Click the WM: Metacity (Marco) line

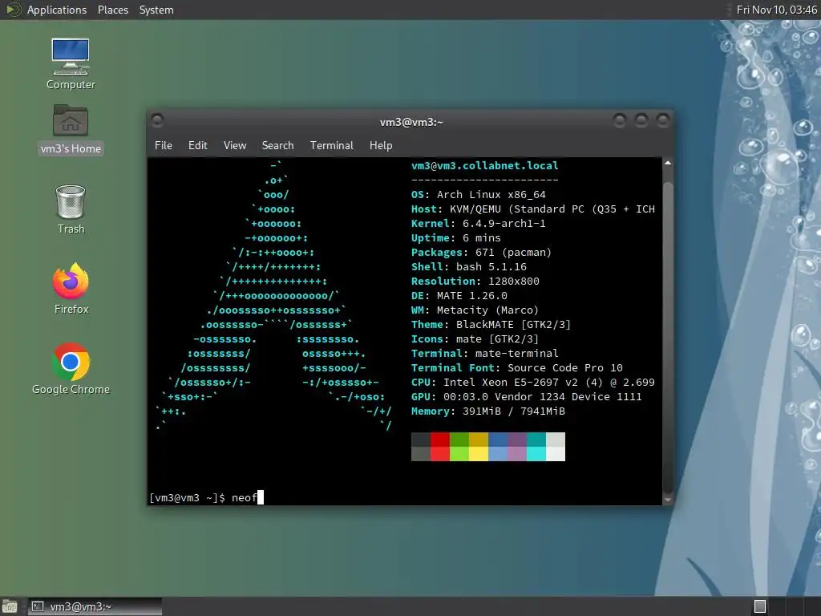[475, 310]
